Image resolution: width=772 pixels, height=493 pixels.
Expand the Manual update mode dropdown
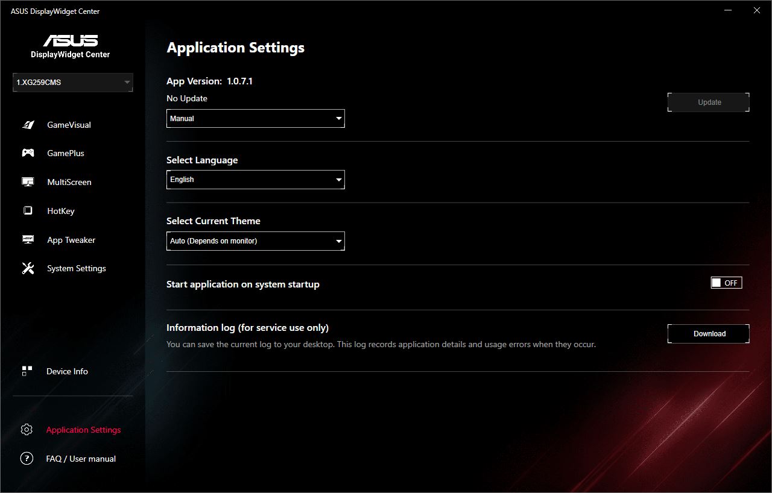[x=256, y=119]
